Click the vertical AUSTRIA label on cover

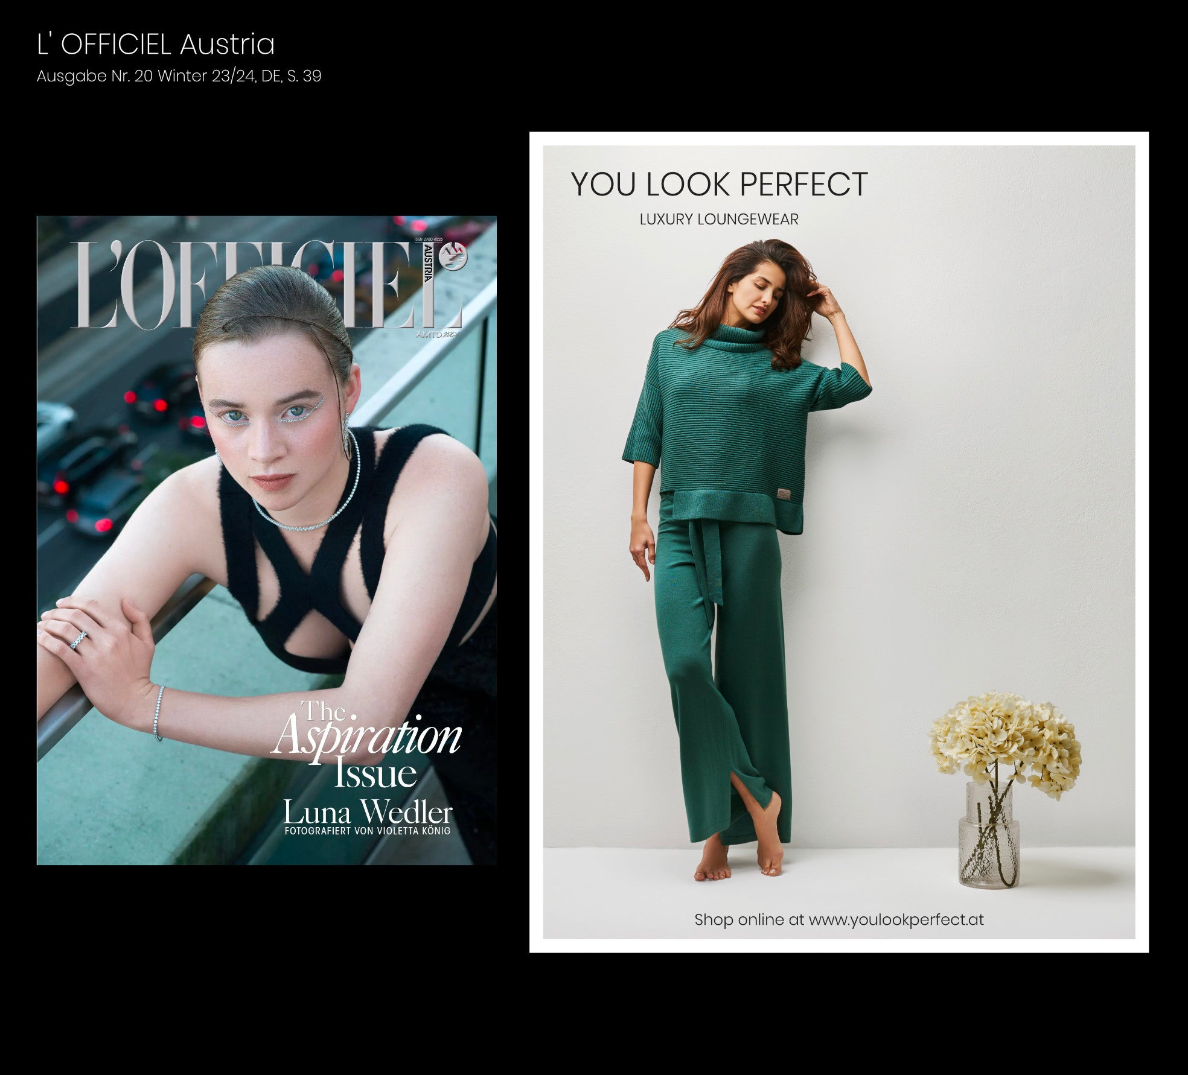[427, 264]
